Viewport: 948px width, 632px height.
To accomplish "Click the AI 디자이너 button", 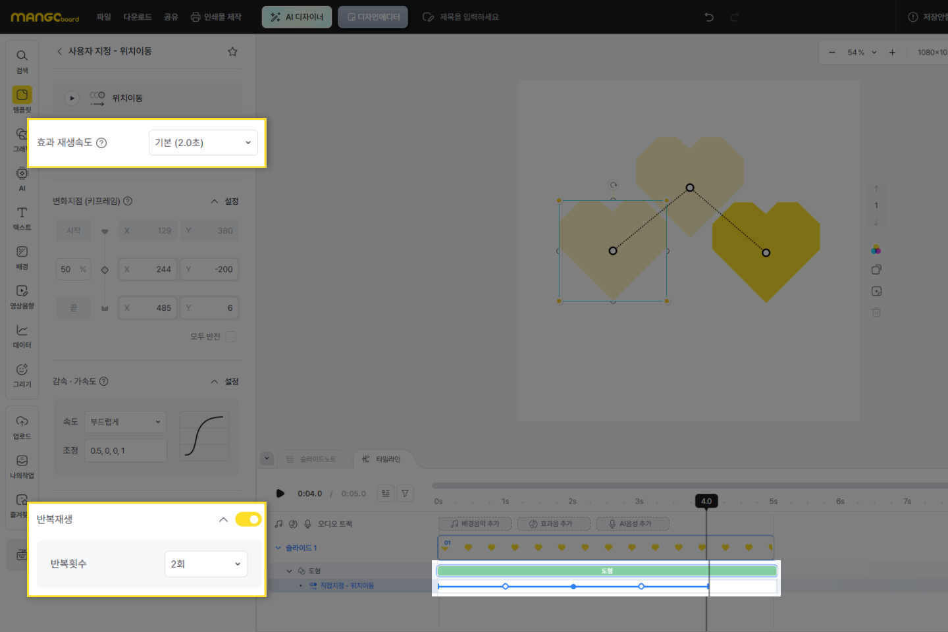I will click(297, 17).
